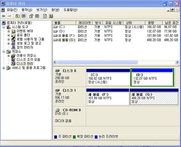Toggle the Show/Hide console tree icon
The image size is (181, 147).
[24, 16]
